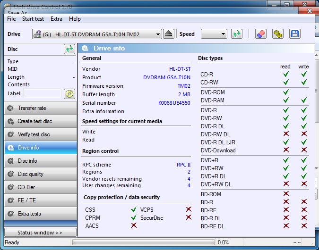
Task: Click the User changes remaining row
Action: 136,186
